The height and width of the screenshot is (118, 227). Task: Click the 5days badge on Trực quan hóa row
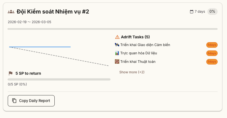click(212, 53)
